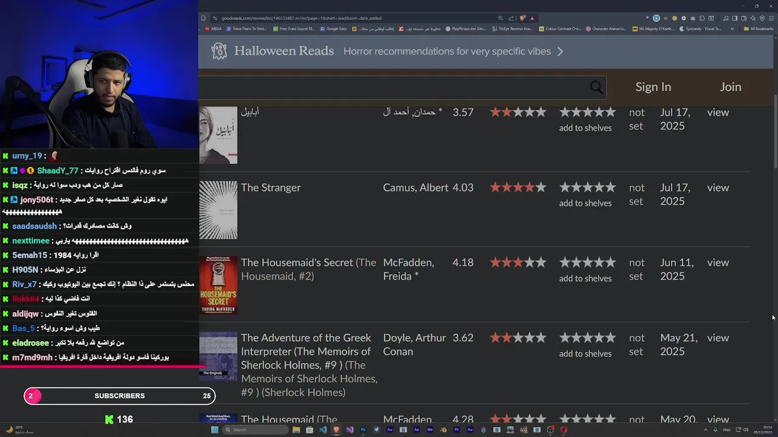Click The Stranger book cover thumbnail

click(x=218, y=210)
